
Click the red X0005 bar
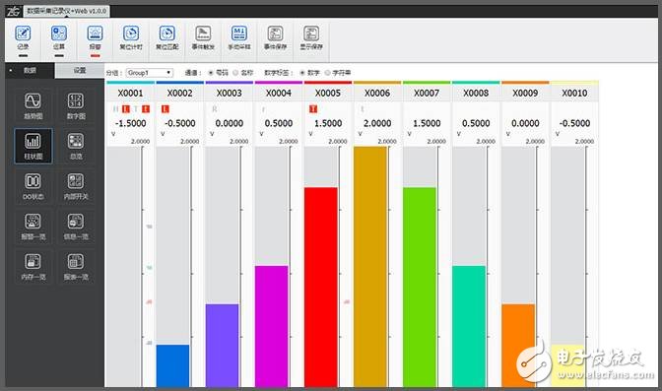pyautogui.click(x=321, y=288)
